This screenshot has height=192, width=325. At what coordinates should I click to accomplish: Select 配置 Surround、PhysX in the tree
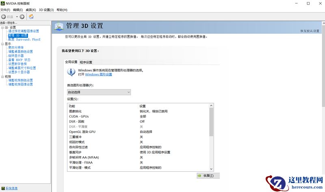pyautogui.click(x=24, y=39)
